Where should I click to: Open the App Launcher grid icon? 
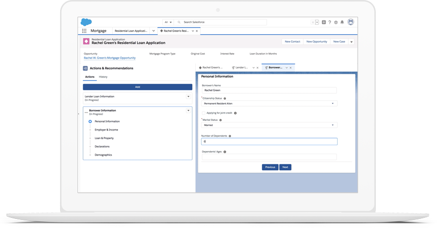tap(84, 31)
